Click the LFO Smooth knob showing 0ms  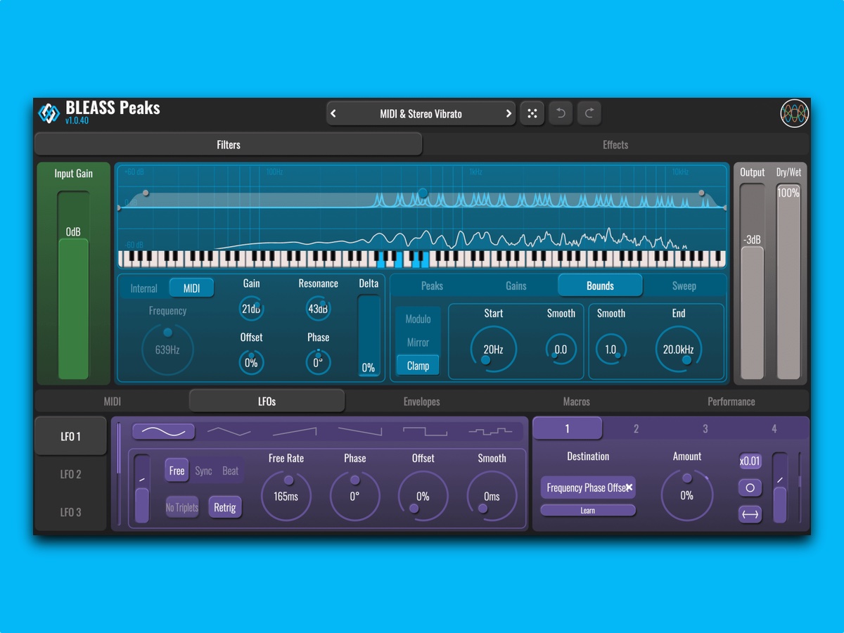[x=492, y=496]
